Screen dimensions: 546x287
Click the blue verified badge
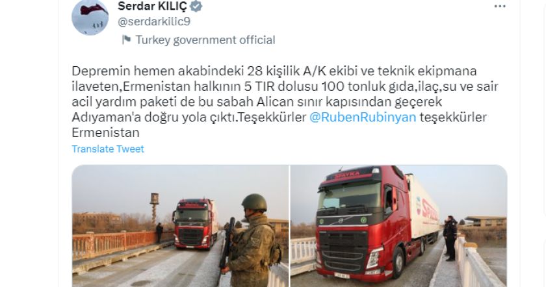[x=196, y=6]
